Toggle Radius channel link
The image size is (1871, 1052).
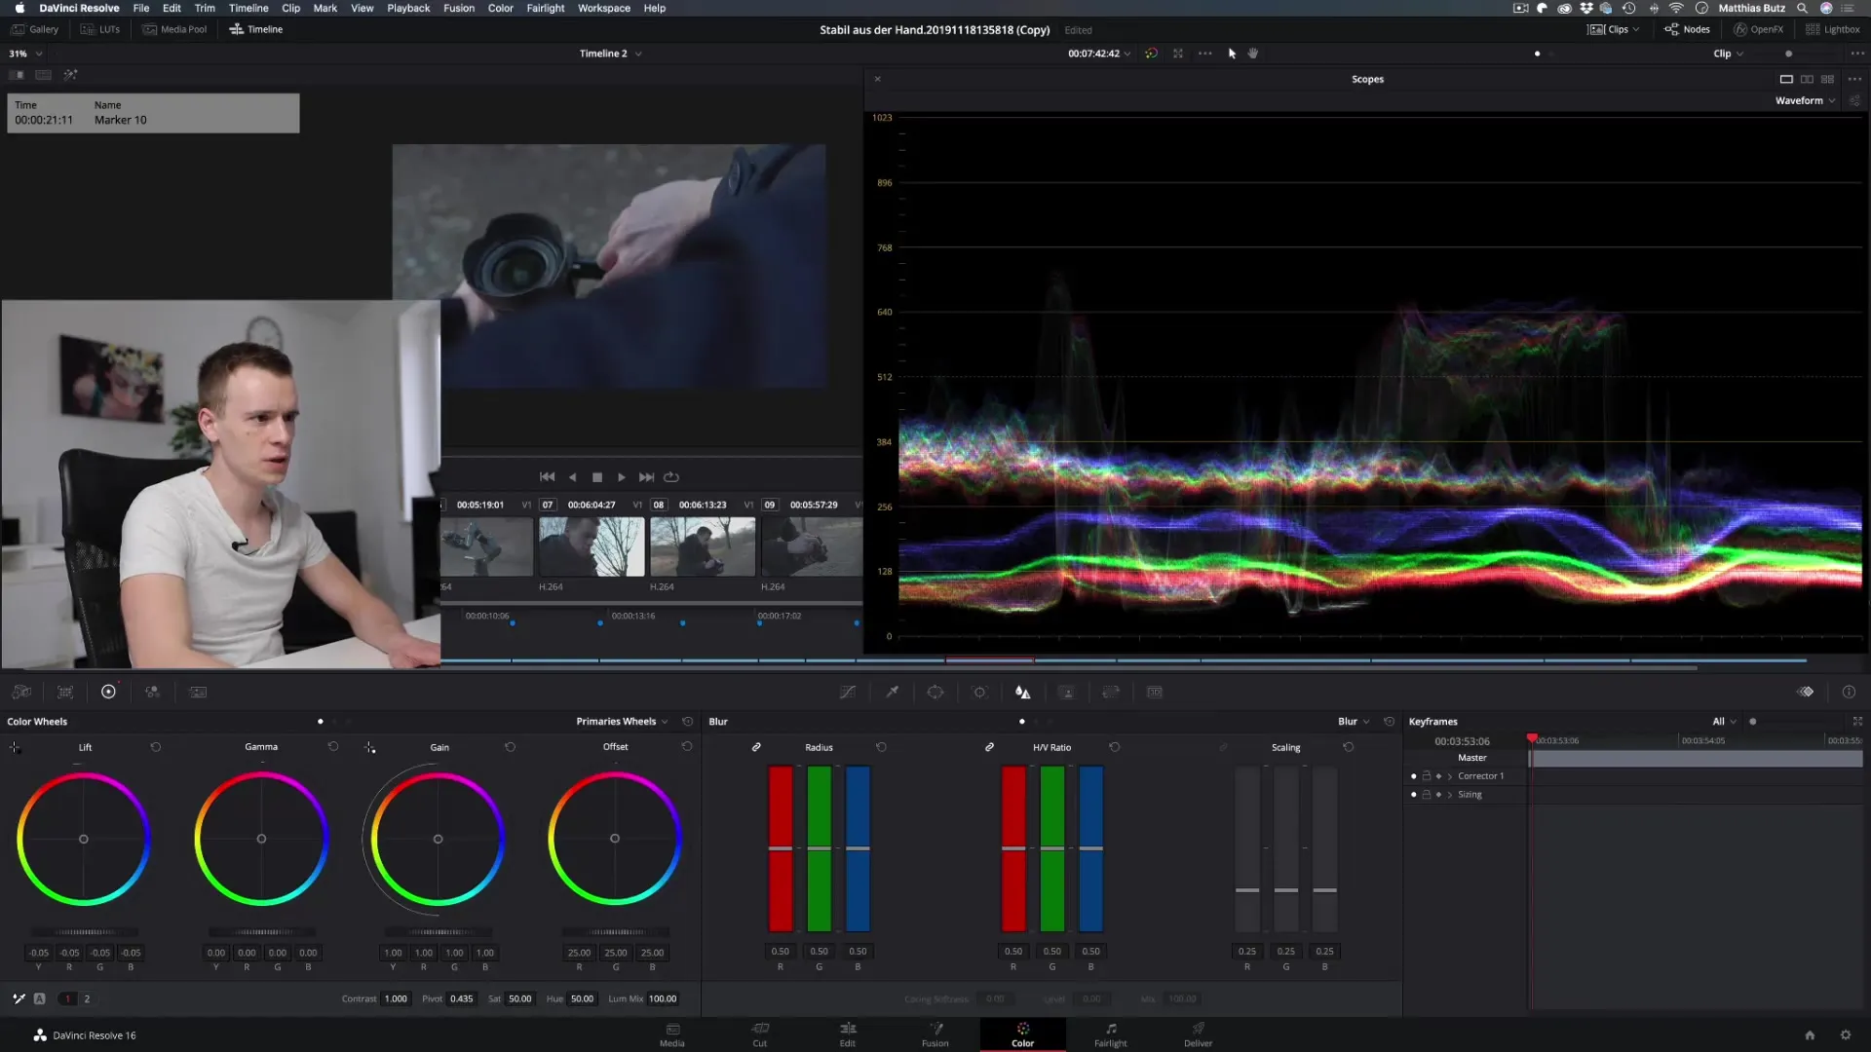[x=756, y=747]
